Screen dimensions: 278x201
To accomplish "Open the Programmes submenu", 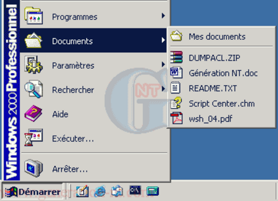I will (94, 16).
